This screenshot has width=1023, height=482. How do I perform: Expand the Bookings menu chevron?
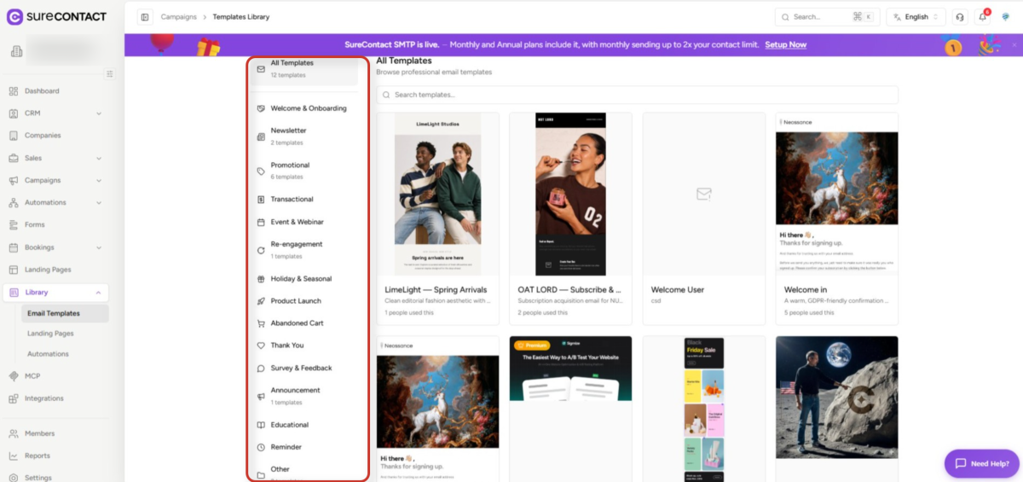click(x=99, y=247)
